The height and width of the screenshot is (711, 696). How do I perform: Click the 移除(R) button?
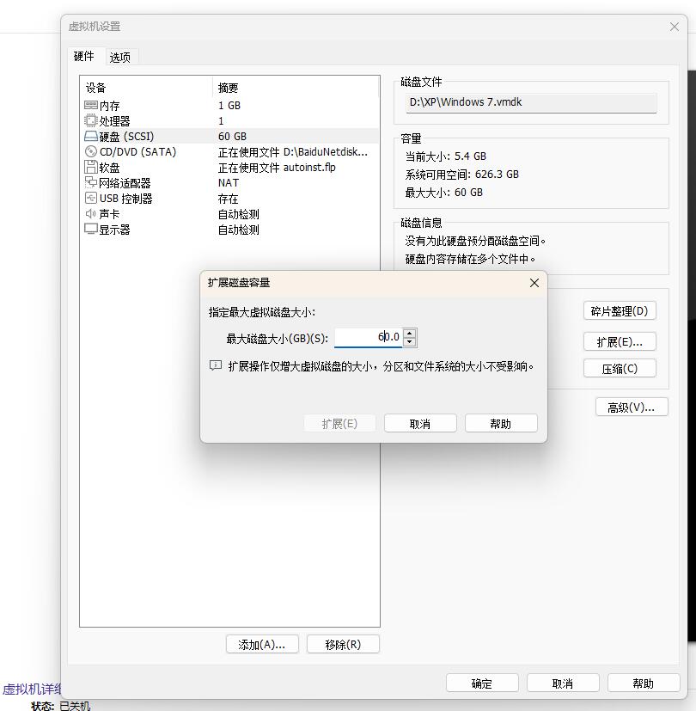click(x=343, y=644)
